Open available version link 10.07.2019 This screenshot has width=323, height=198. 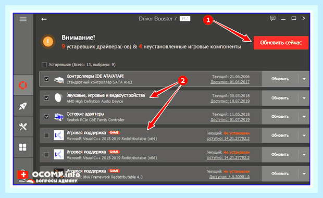(x=230, y=101)
